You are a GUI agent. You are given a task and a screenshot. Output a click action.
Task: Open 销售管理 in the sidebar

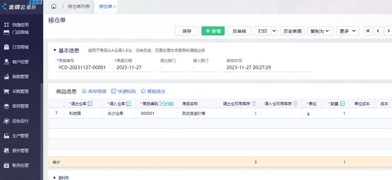click(16, 77)
